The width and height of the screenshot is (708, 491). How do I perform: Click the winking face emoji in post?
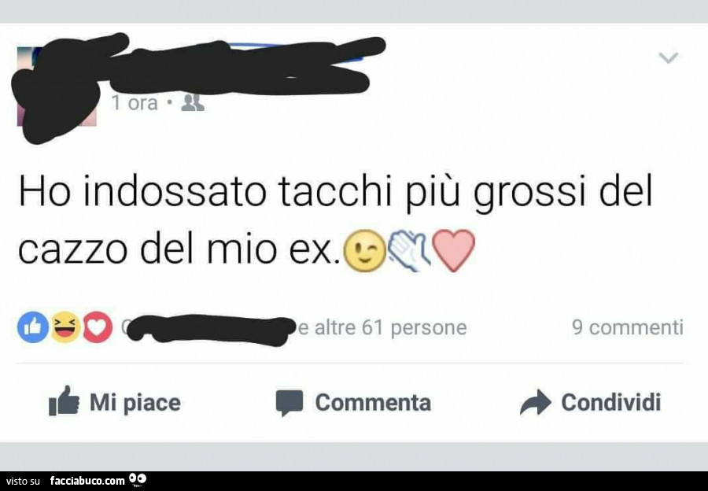pos(365,251)
